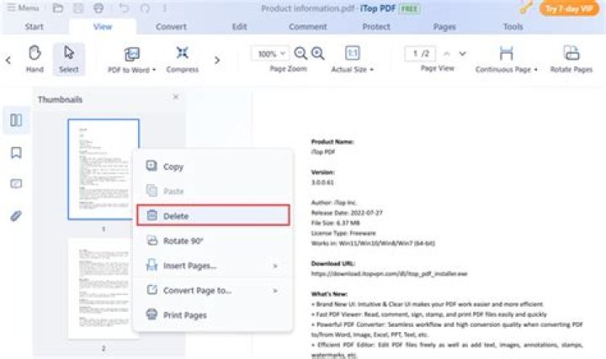The width and height of the screenshot is (606, 359).
Task: Open the more options dots in title bar
Action: point(165,8)
